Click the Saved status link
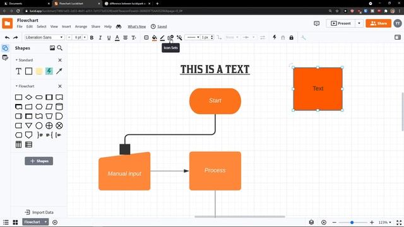404x227 pixels. (x=162, y=26)
